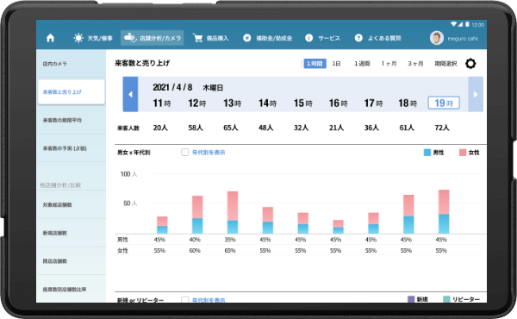Go to previous hours with left arrow
517x319 pixels.
click(x=130, y=94)
